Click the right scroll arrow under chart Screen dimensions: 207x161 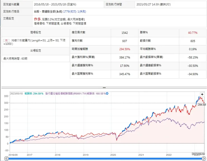coord(204,158)
